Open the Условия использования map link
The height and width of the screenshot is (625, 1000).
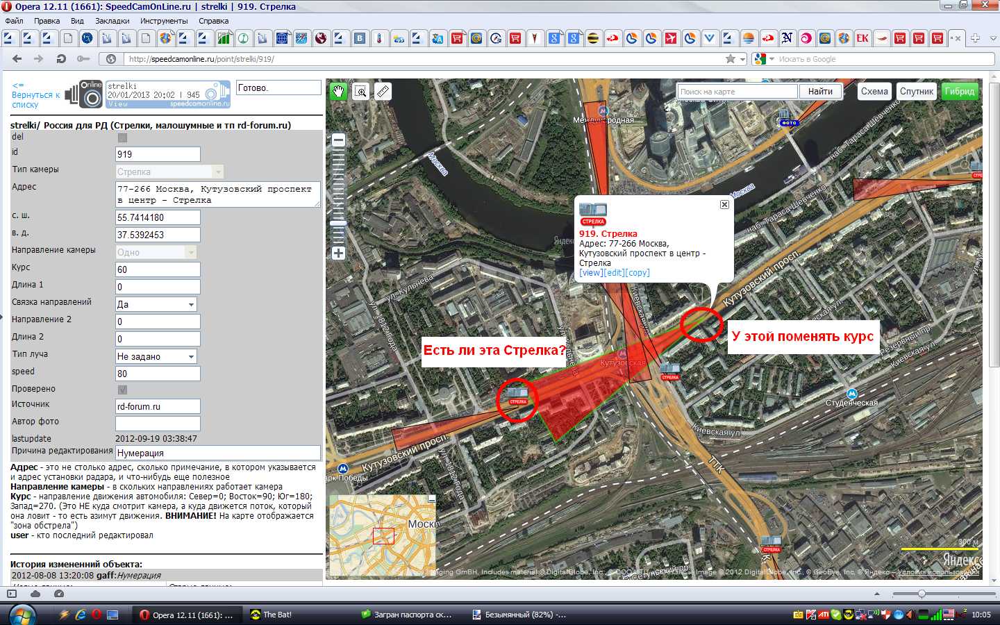(x=938, y=572)
